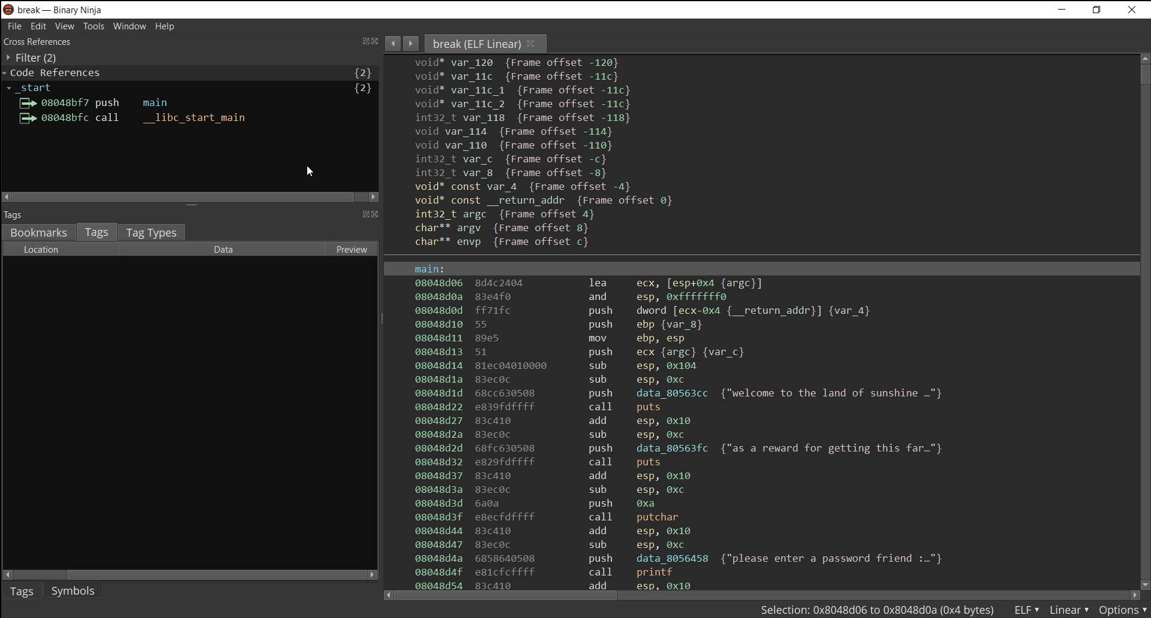Select the bottom Tags sidebar tab
The image size is (1151, 618).
tap(22, 591)
